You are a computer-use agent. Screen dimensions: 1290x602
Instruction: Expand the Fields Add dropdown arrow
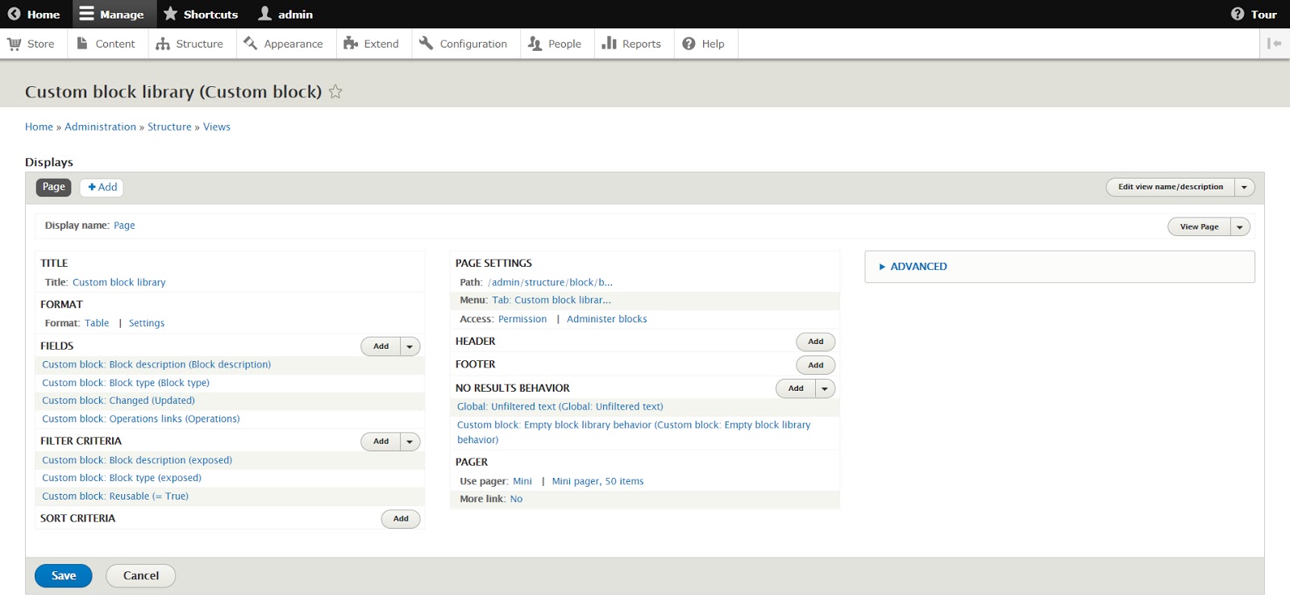410,347
